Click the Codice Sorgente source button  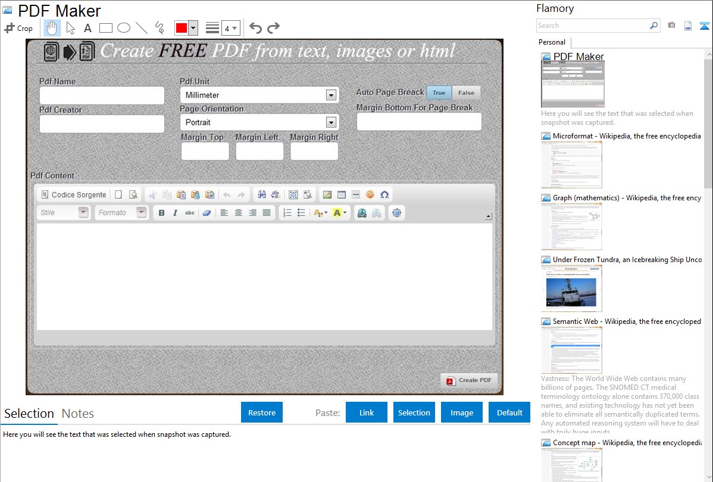74,194
